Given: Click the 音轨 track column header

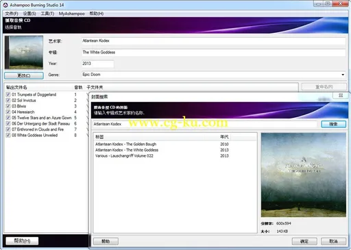Looking at the screenshot, I should (x=78, y=87).
